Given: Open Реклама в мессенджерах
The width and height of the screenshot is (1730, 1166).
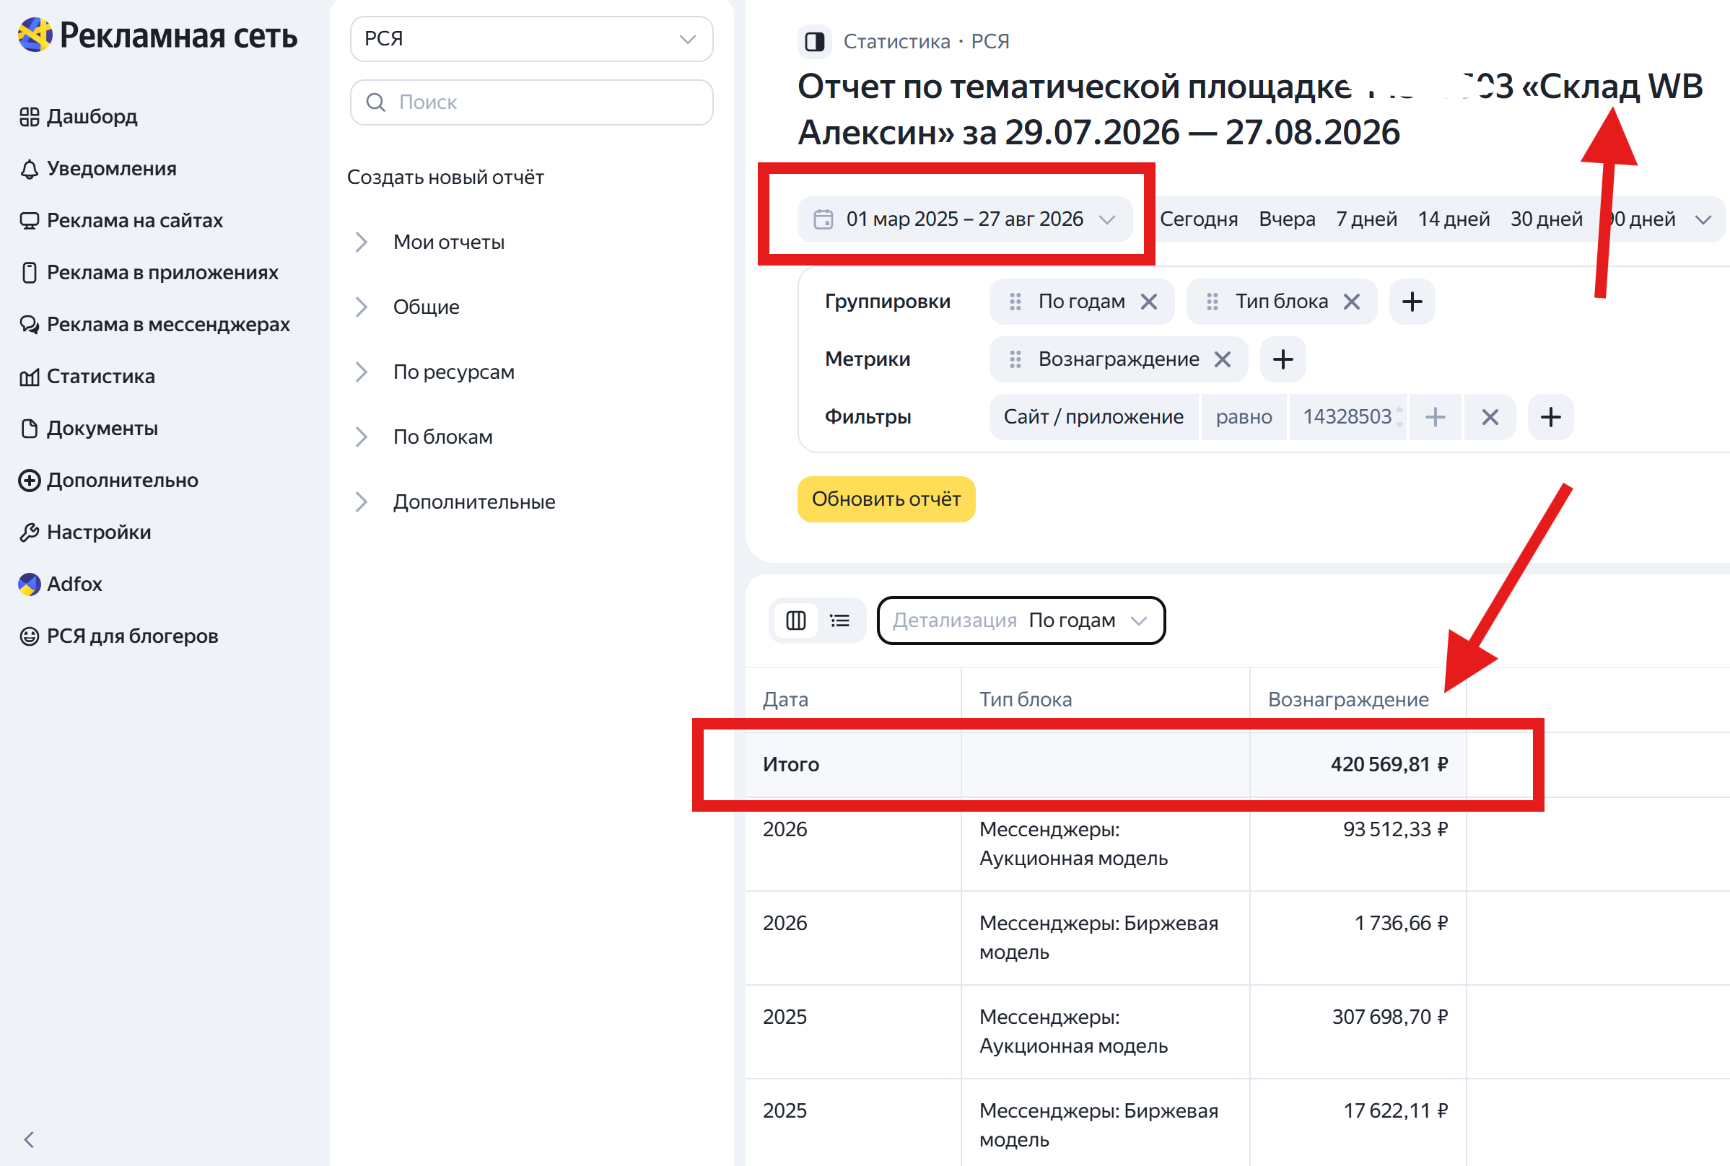Looking at the screenshot, I should click(154, 325).
